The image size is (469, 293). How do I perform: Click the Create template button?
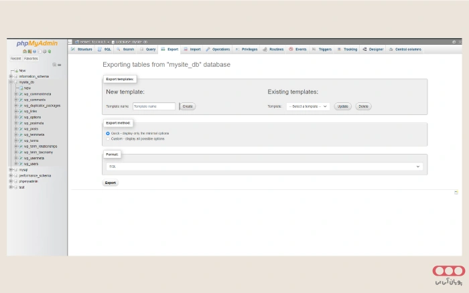pyautogui.click(x=188, y=106)
